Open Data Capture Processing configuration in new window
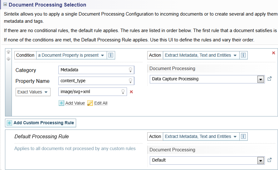 point(270,79)
